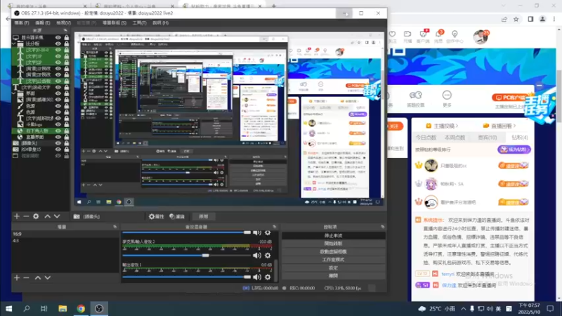Open 屬性 properties for the [摄像头] source
Image resolution: width=562 pixels, height=316 pixels.
click(156, 216)
